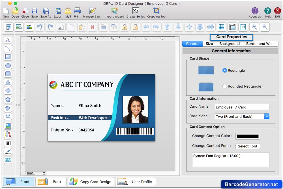Click the Signature pen tool
283x189 pixels.
point(8,151)
